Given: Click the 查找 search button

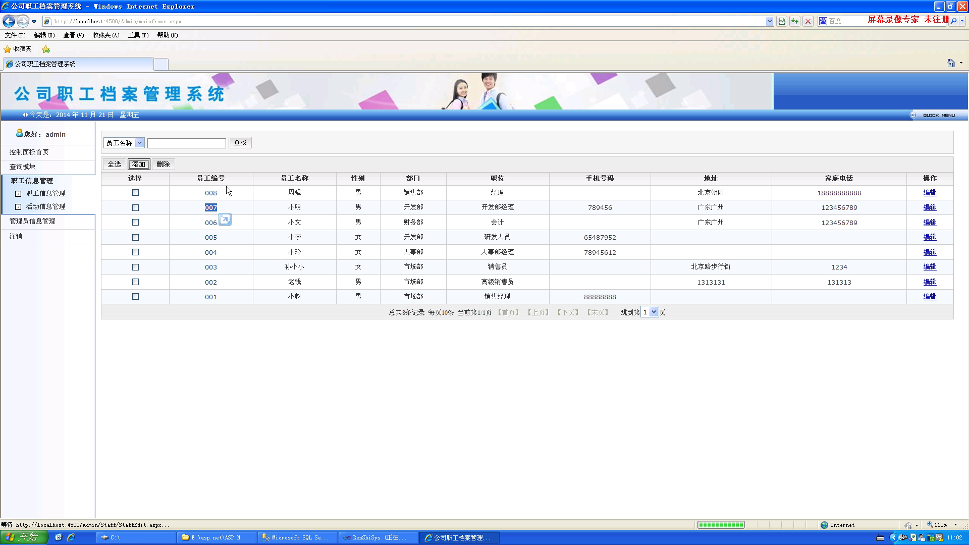Looking at the screenshot, I should click(x=240, y=143).
